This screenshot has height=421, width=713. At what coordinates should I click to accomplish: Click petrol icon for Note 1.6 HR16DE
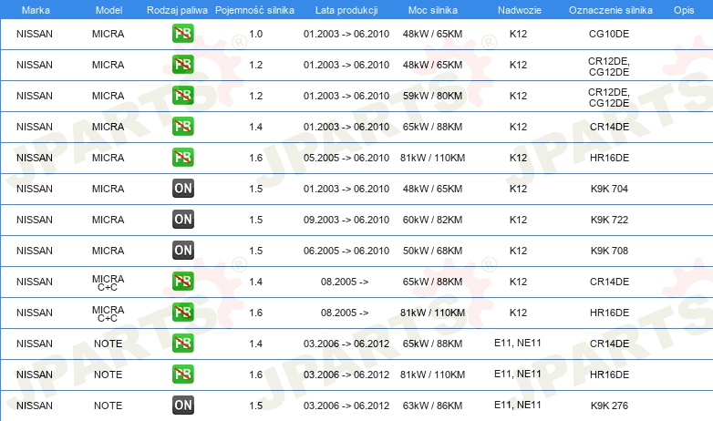click(x=182, y=375)
